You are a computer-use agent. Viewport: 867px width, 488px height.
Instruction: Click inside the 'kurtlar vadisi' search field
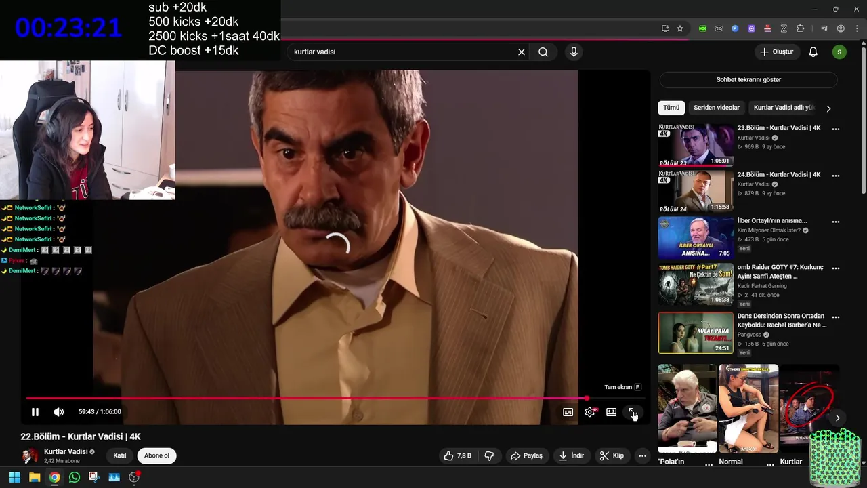click(404, 52)
